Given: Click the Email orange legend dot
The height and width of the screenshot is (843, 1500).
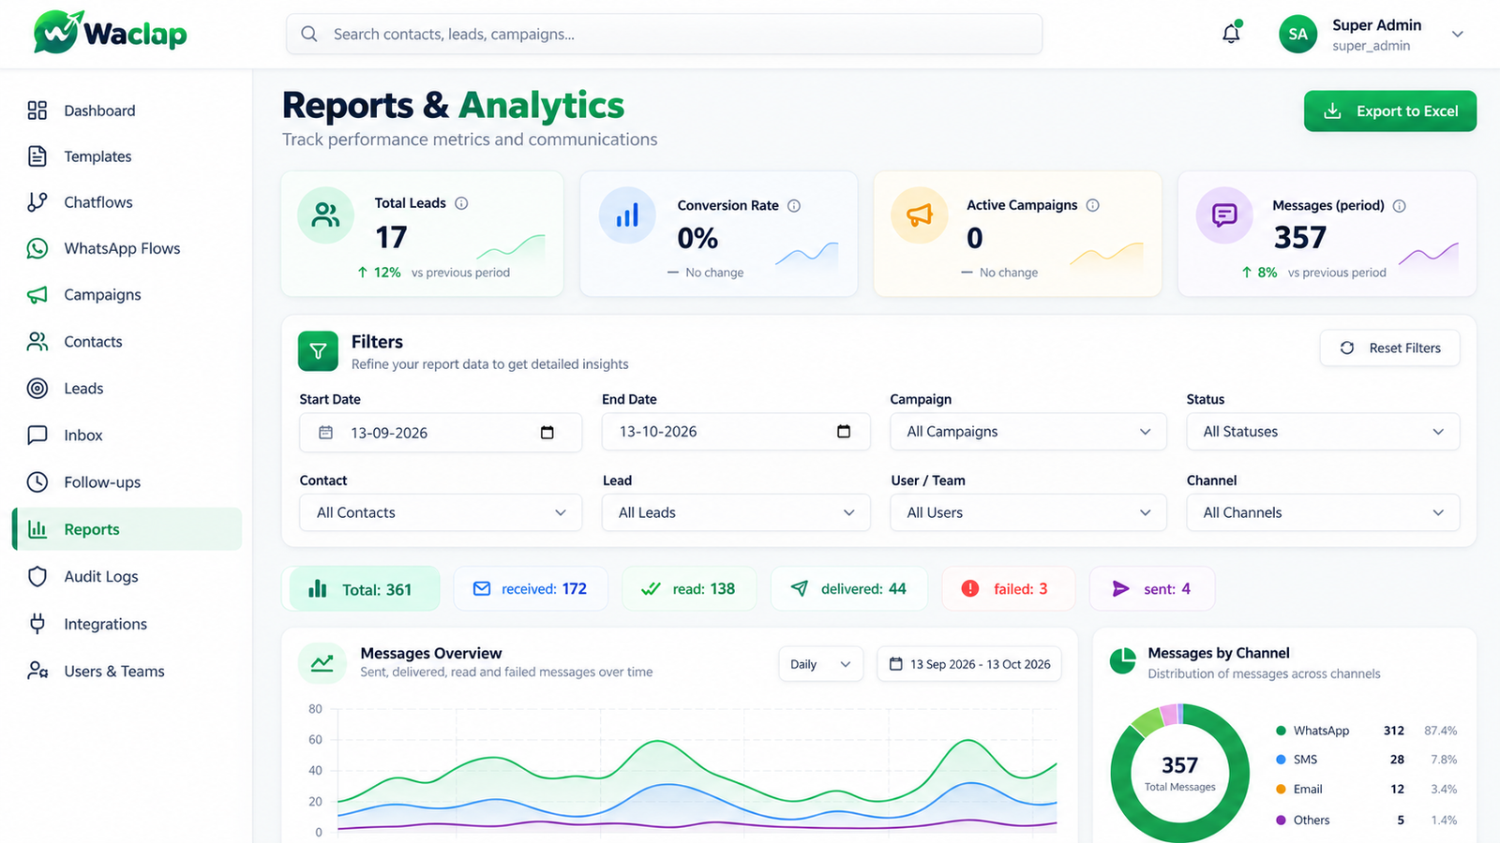Looking at the screenshot, I should [x=1281, y=790].
